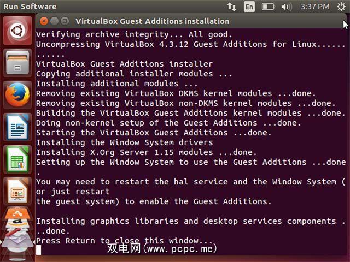The width and height of the screenshot is (350, 262).
Task: Click the 'Copying additional installer modules' line
Action: tap(134, 74)
